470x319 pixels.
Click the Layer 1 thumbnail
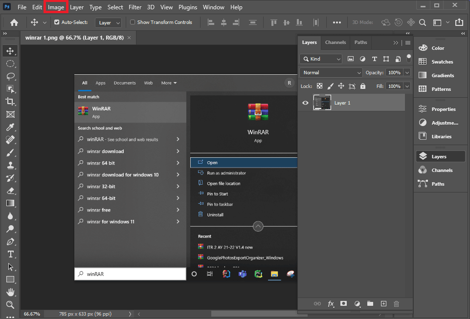click(322, 103)
